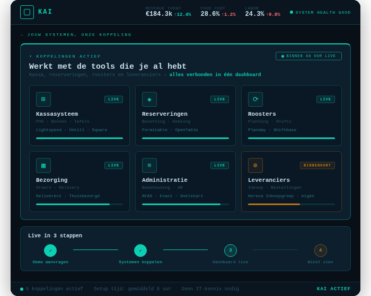This screenshot has width=371, height=296.
Task: Click the KAI brand name text
Action: coord(45,12)
